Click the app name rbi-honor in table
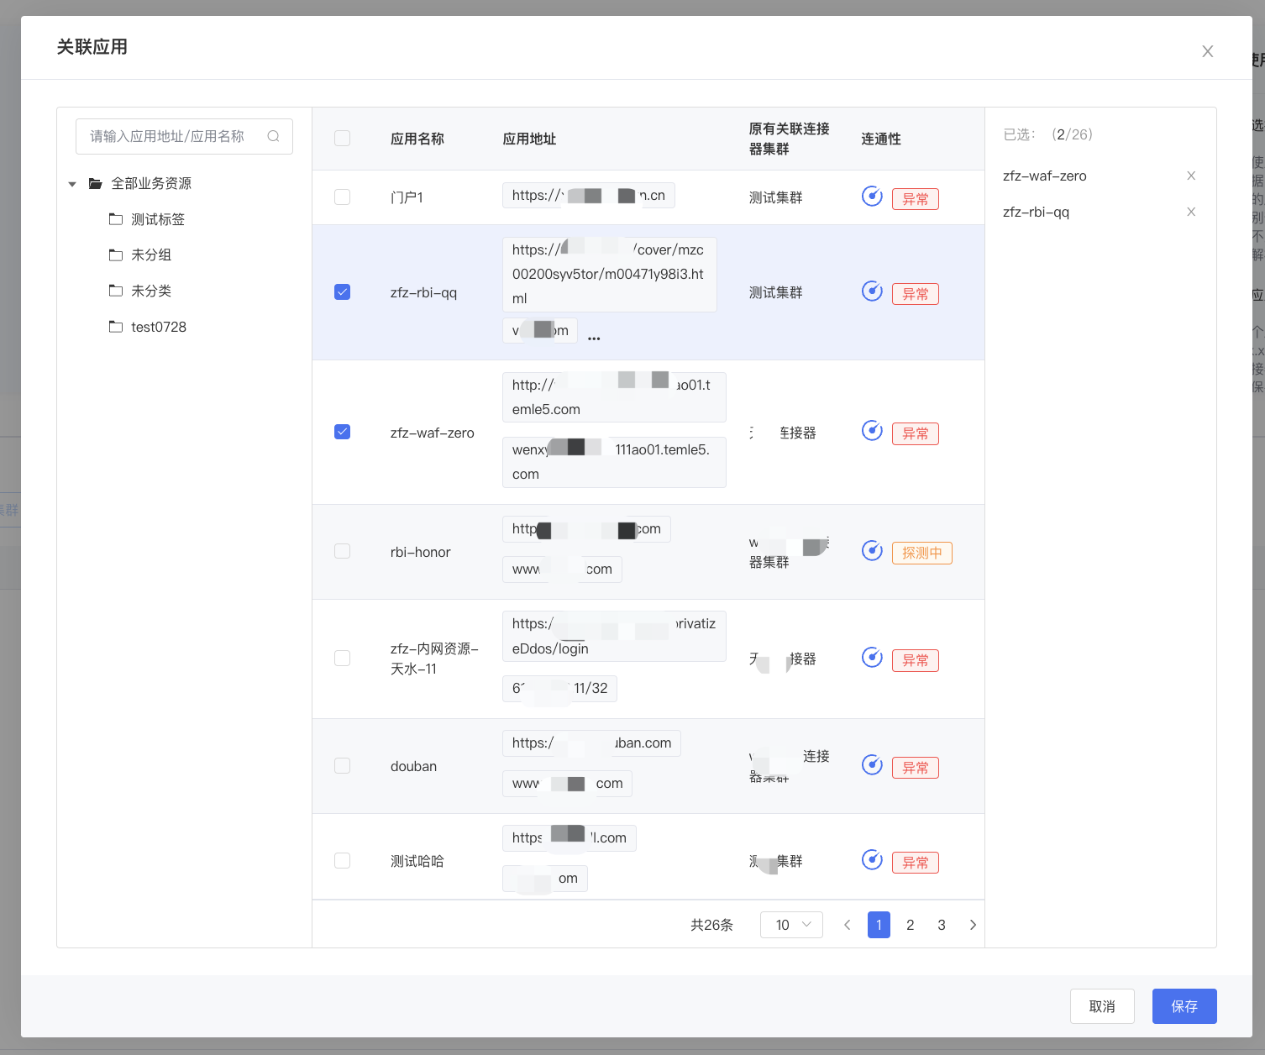Viewport: 1265px width, 1055px height. [421, 552]
